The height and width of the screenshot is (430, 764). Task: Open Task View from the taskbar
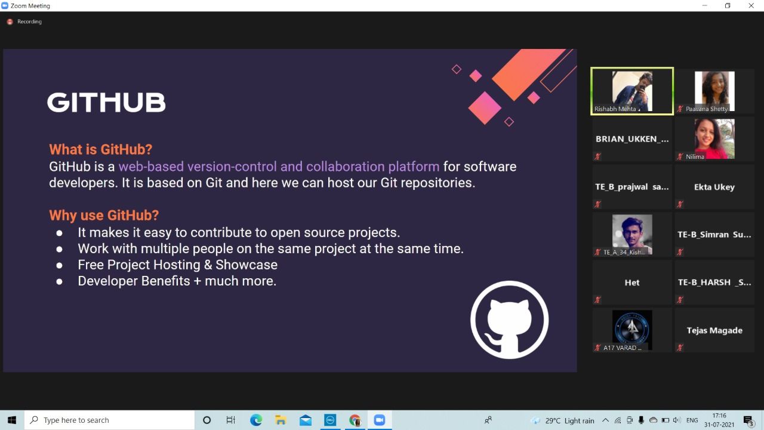[x=231, y=420]
